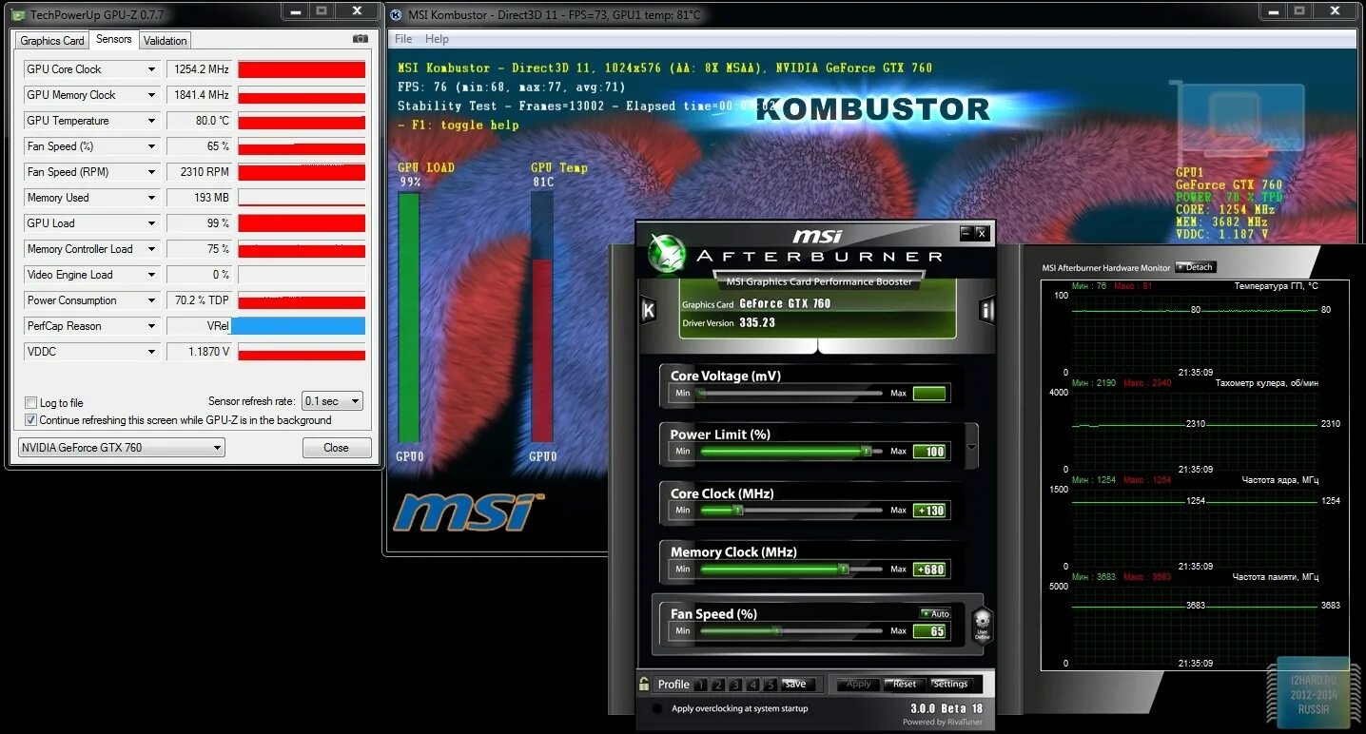The height and width of the screenshot is (734, 1366).
Task: Select Afterburner profile slot 5
Action: (x=771, y=685)
